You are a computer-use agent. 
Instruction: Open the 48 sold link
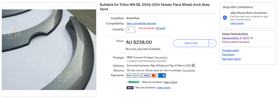pyautogui.click(x=160, y=28)
